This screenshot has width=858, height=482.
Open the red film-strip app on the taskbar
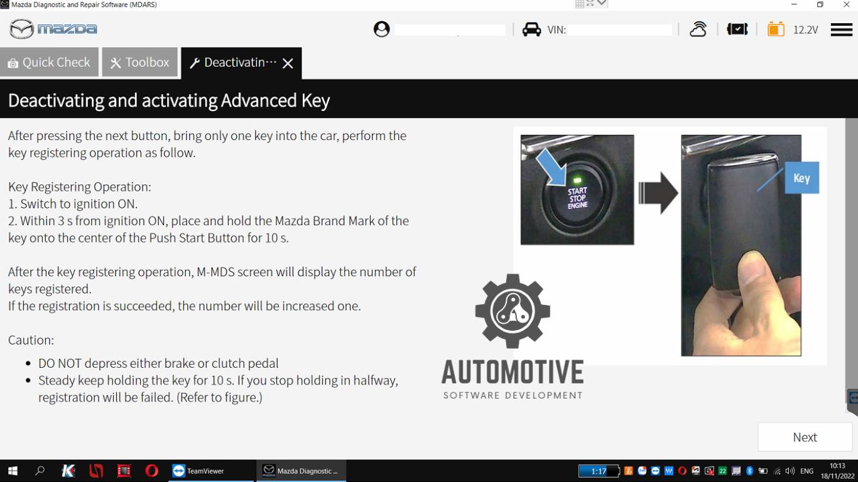[x=124, y=471]
